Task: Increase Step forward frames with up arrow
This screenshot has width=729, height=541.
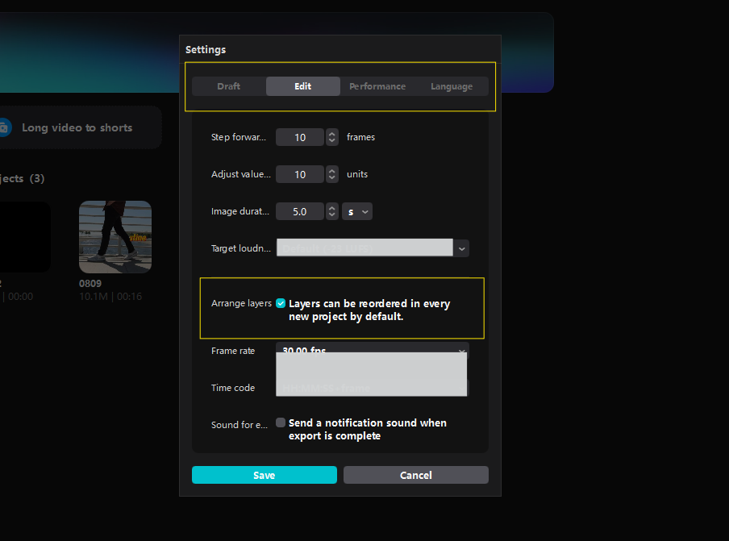Action: tap(331, 134)
